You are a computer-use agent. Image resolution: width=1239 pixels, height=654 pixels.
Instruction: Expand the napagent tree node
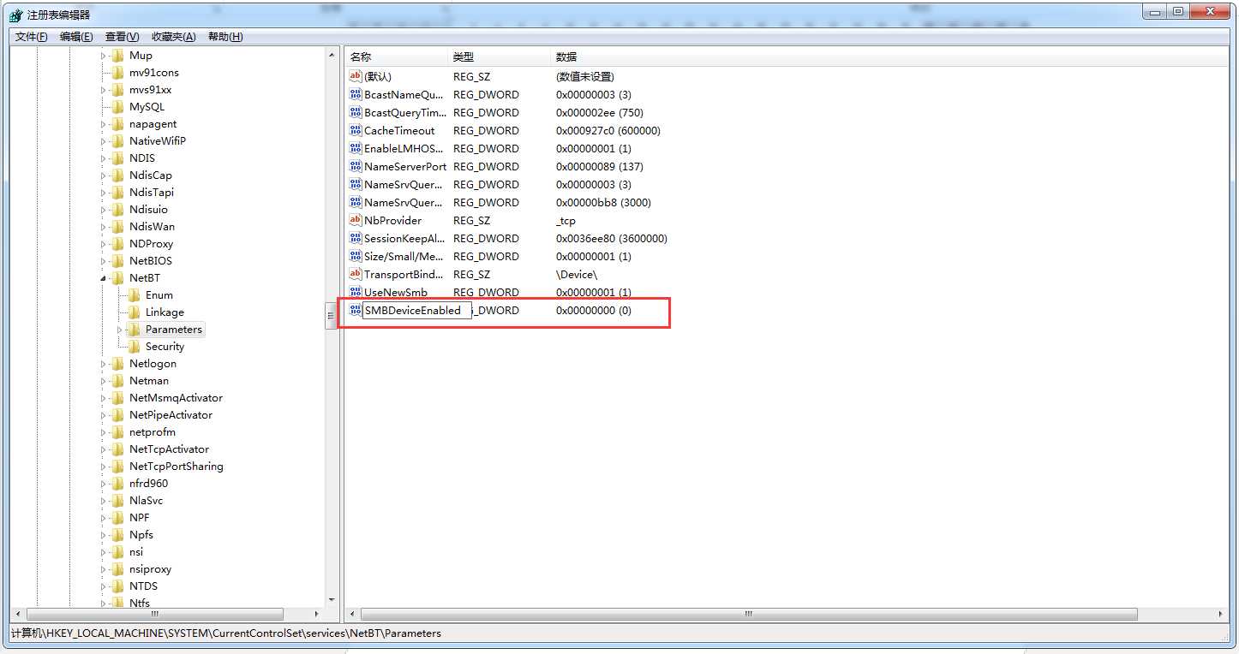tap(104, 124)
